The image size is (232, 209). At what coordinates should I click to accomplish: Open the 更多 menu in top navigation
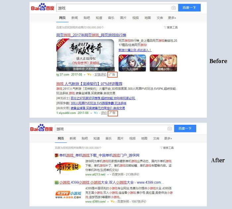pos(172,18)
